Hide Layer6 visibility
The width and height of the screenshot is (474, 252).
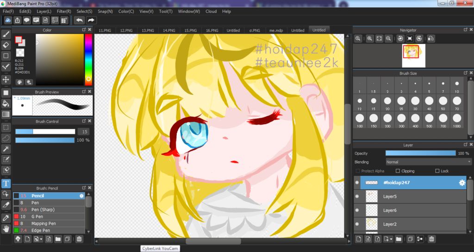click(x=357, y=210)
